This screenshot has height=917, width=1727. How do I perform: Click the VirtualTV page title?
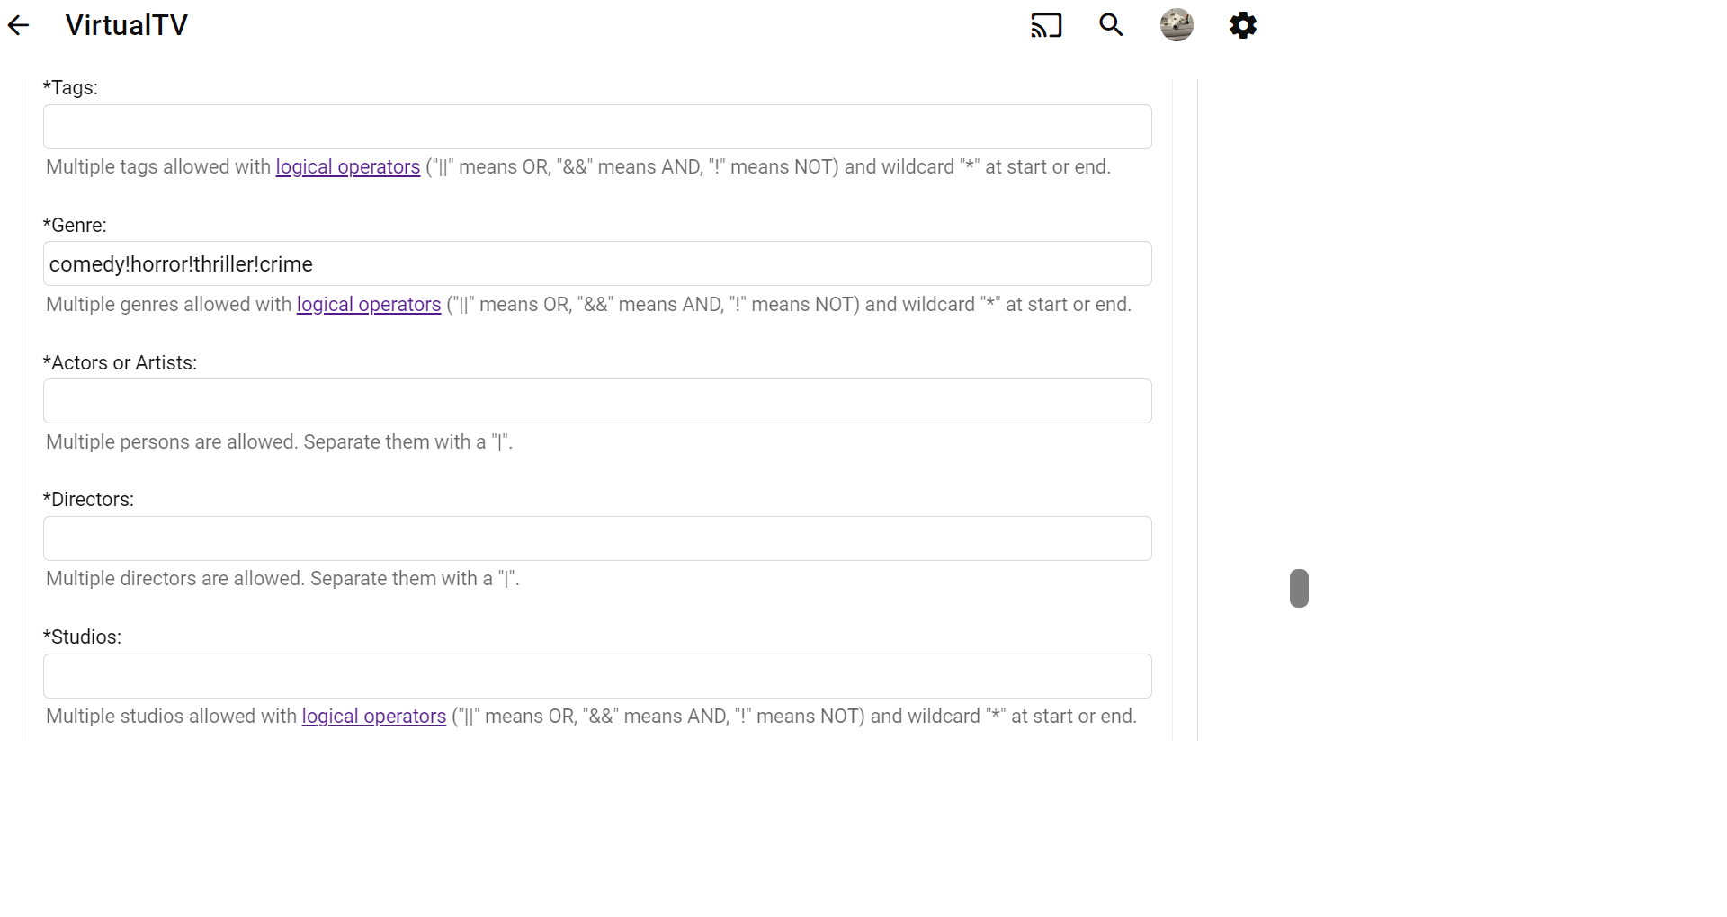(x=126, y=25)
